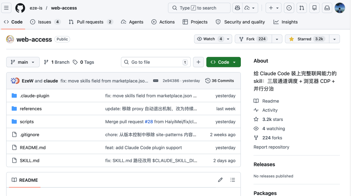This screenshot has height=196, width=351.
Task: Click the issues circle-dot icon in header
Action: click(289, 7)
